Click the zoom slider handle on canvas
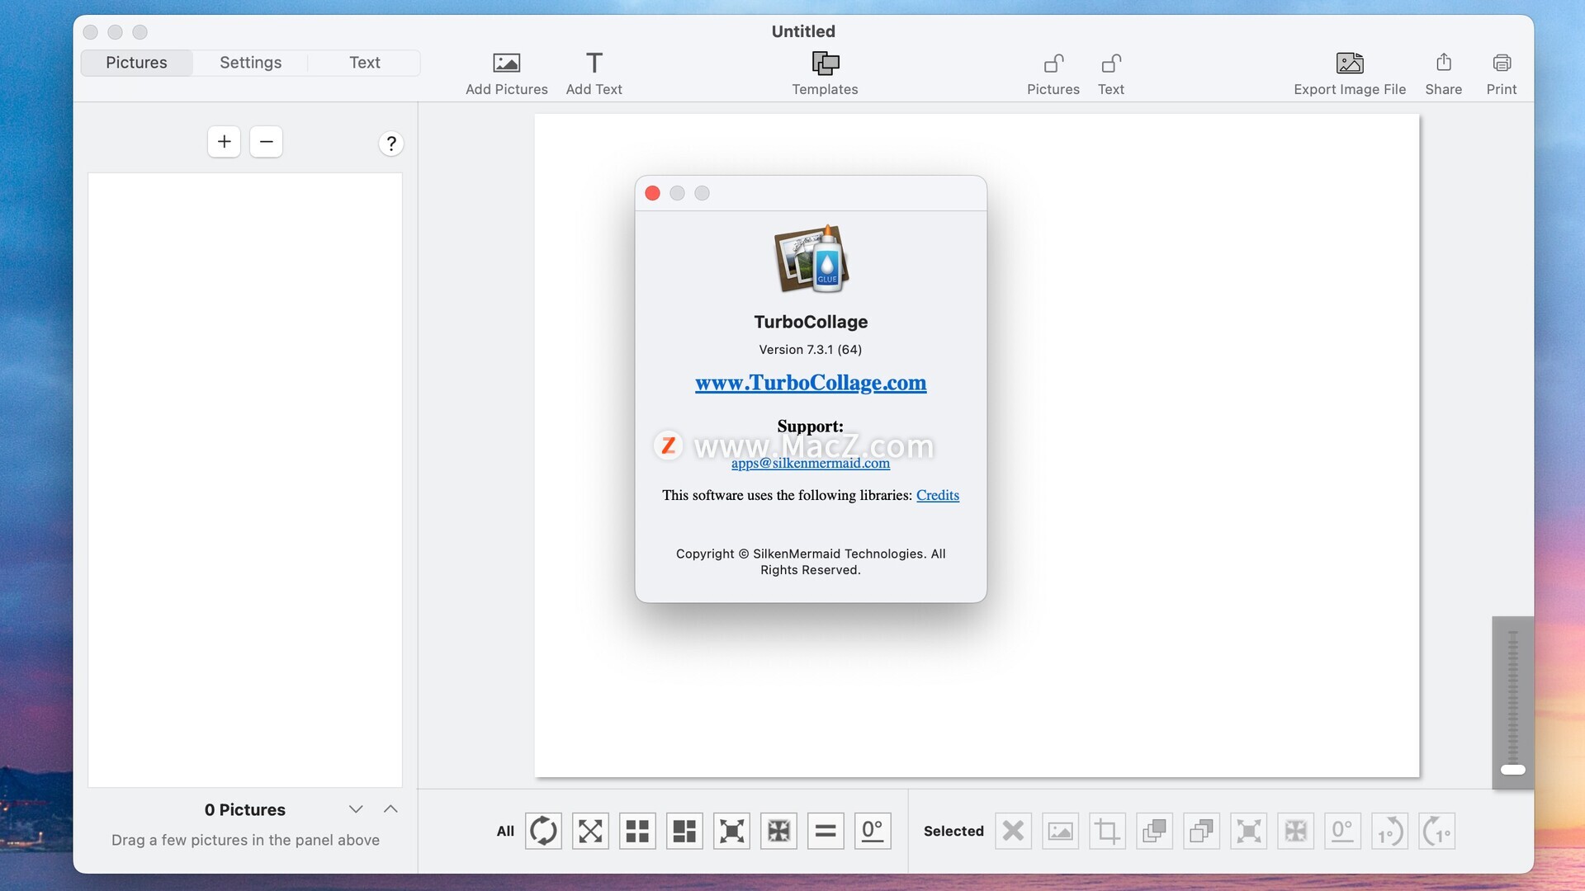 click(x=1513, y=770)
